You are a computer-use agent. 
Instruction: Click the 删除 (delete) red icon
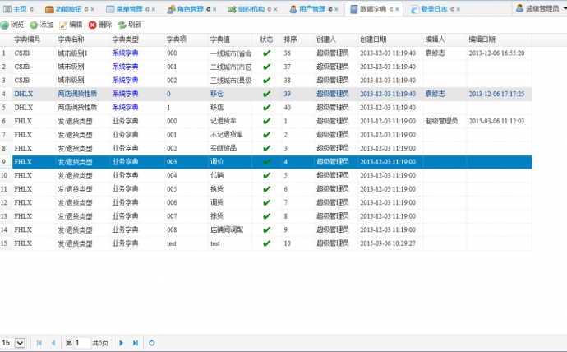[x=92, y=25]
